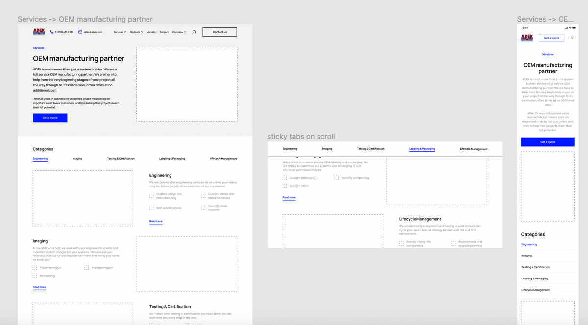Select the Custom power supplies placeholder icon
The height and width of the screenshot is (325, 588).
coord(203,208)
